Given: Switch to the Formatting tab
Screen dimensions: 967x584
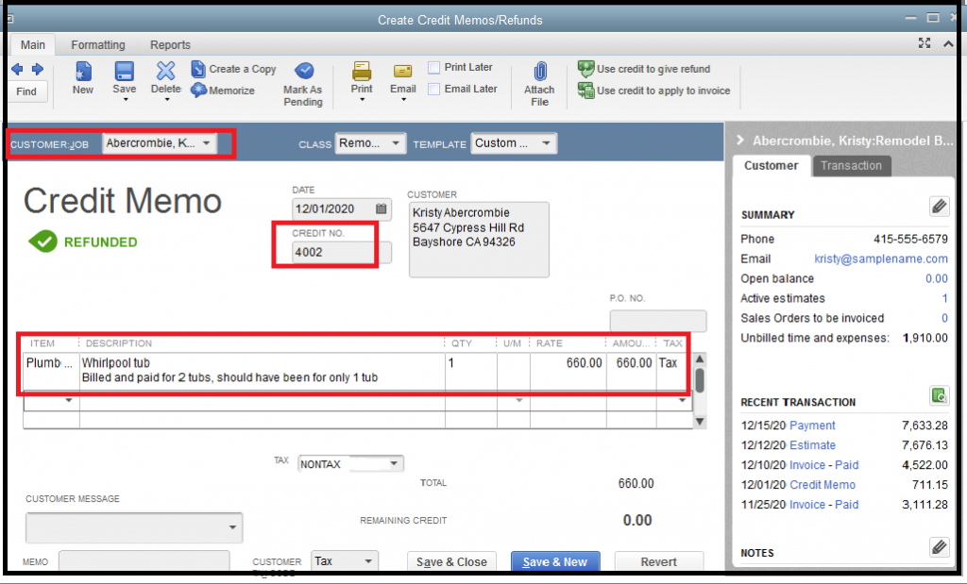Looking at the screenshot, I should pyautogui.click(x=98, y=45).
